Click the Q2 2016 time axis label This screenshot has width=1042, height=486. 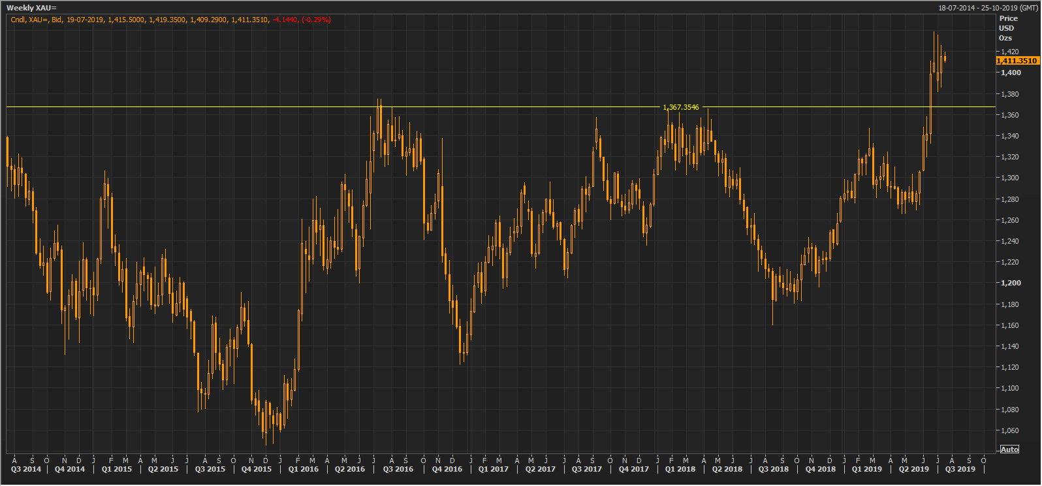(350, 469)
